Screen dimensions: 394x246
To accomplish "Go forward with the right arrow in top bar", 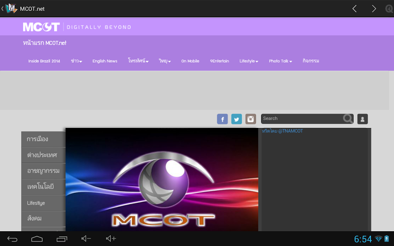I will point(374,9).
